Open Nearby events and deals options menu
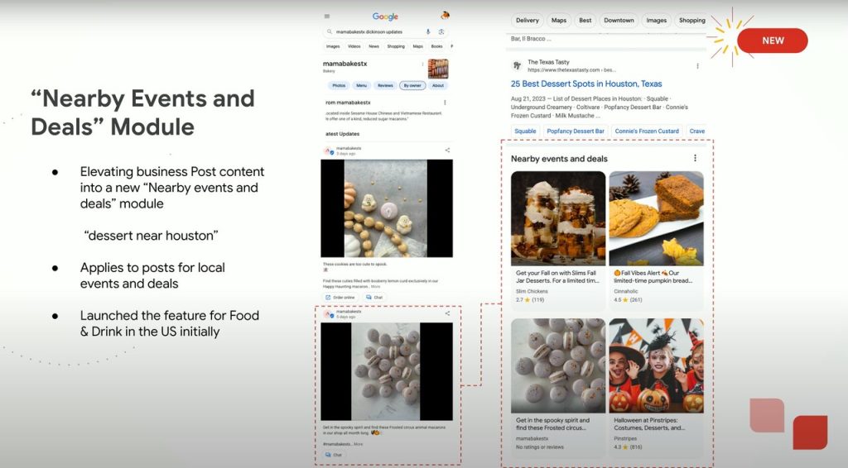 (695, 158)
